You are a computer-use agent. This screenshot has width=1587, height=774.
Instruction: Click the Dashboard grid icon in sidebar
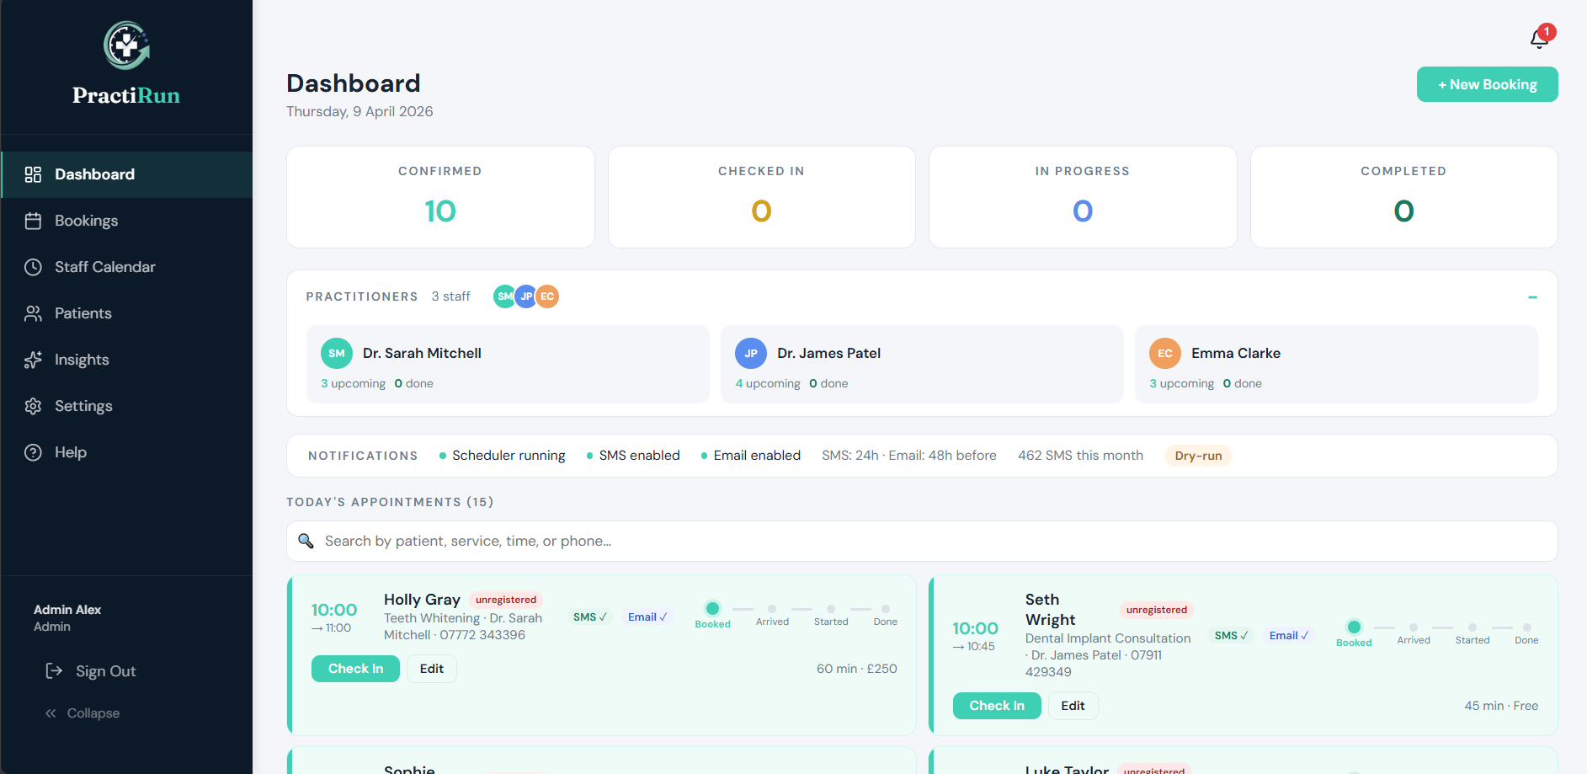tap(33, 174)
